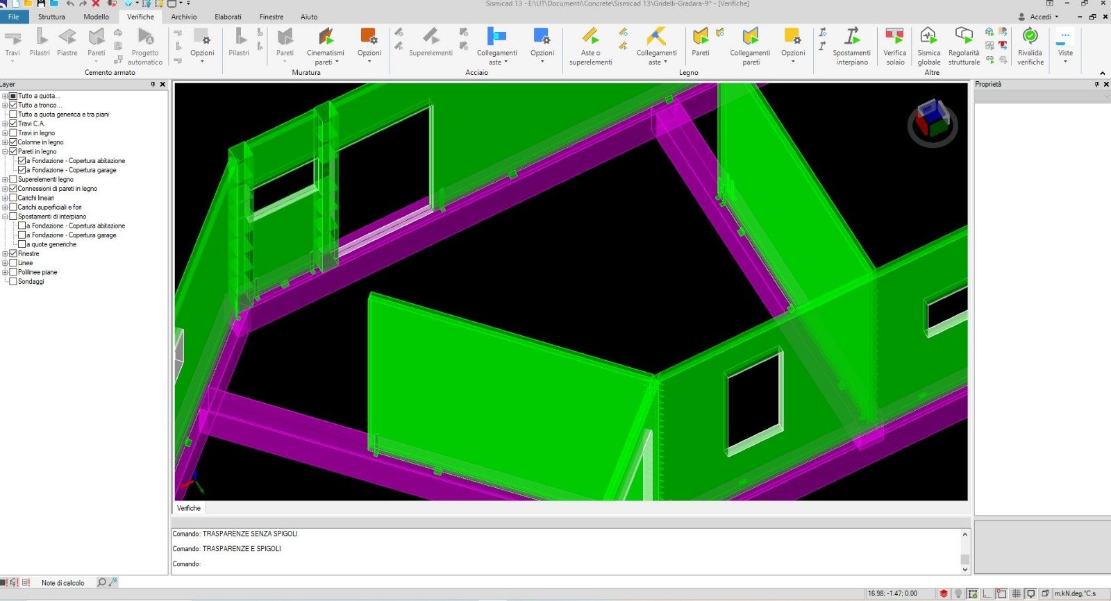Screen dimensions: 1111x601
Task: Click the Accedi sign-in button
Action: [x=1039, y=17]
